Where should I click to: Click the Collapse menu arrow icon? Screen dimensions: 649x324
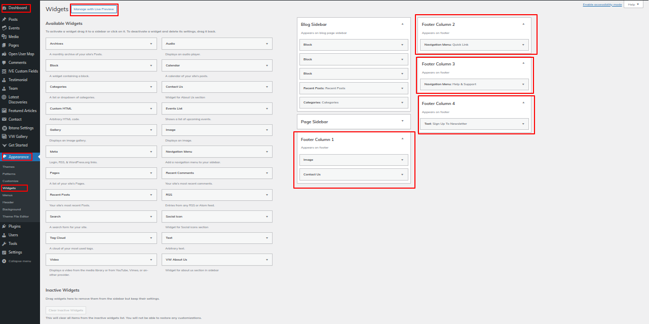point(5,261)
